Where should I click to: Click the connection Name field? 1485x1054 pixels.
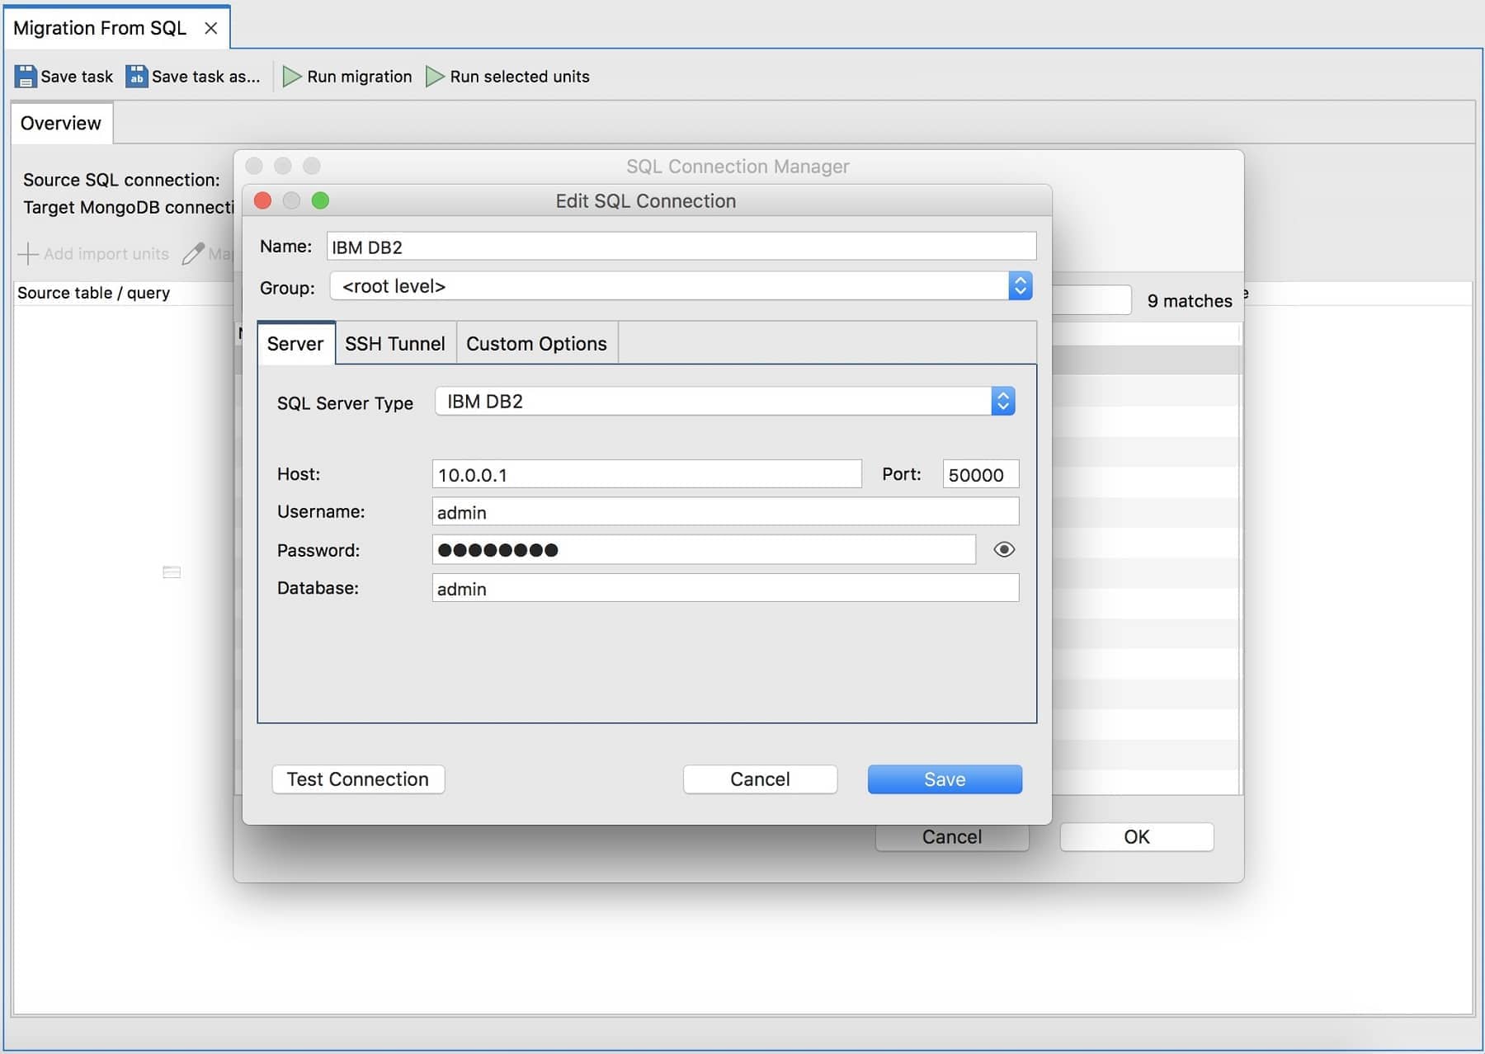pyautogui.click(x=681, y=247)
